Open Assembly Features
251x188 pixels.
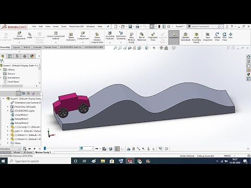pos(110,36)
